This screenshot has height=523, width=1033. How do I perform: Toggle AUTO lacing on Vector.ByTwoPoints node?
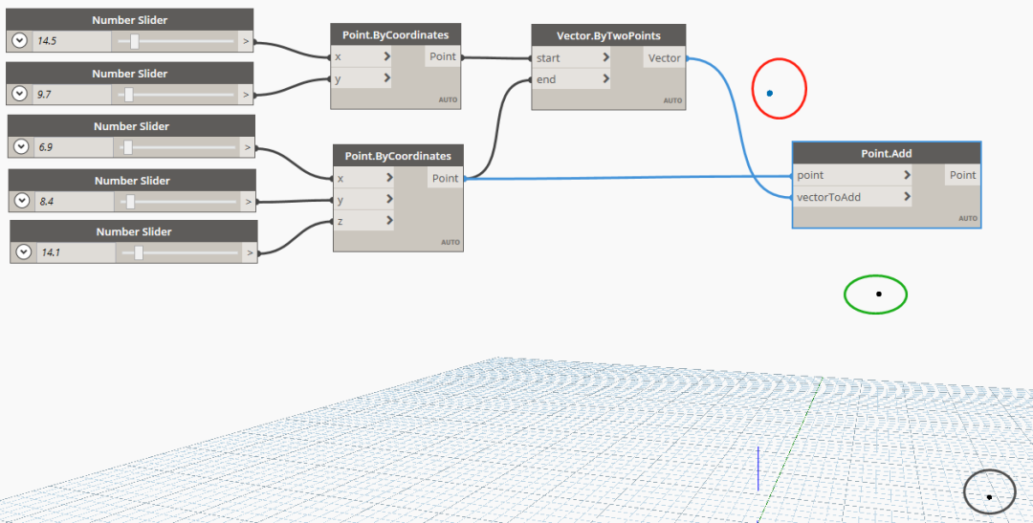[x=672, y=100]
